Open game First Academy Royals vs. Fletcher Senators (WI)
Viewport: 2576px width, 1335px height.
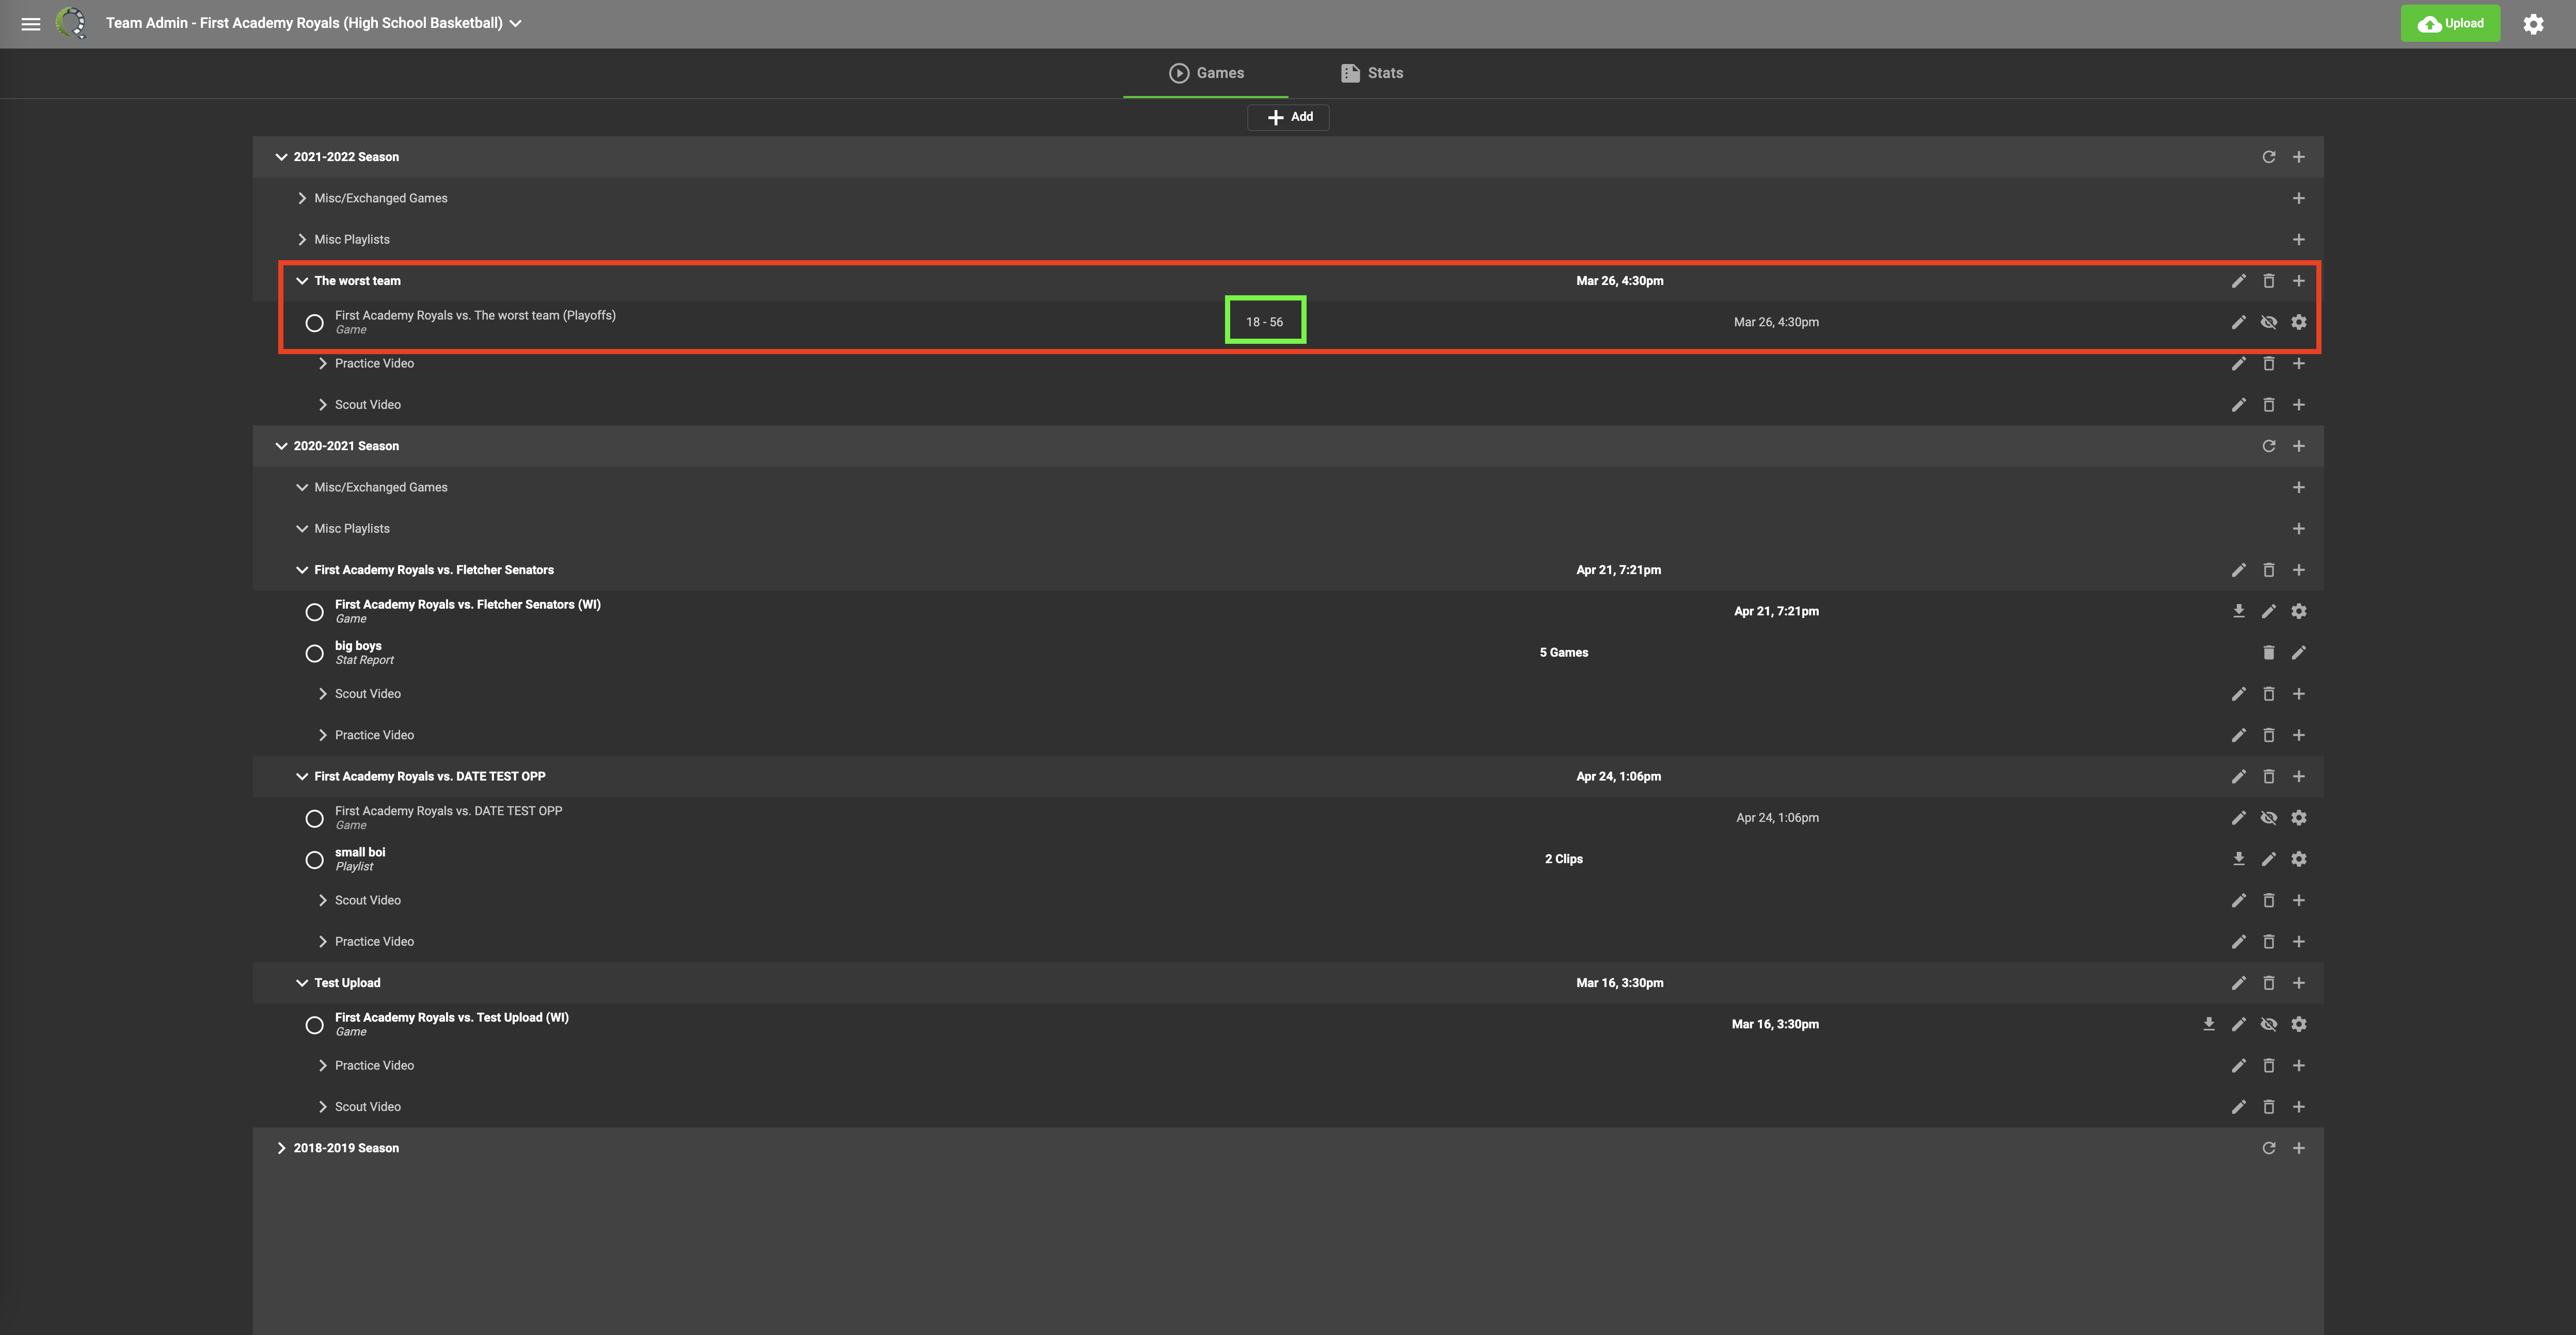(467, 604)
